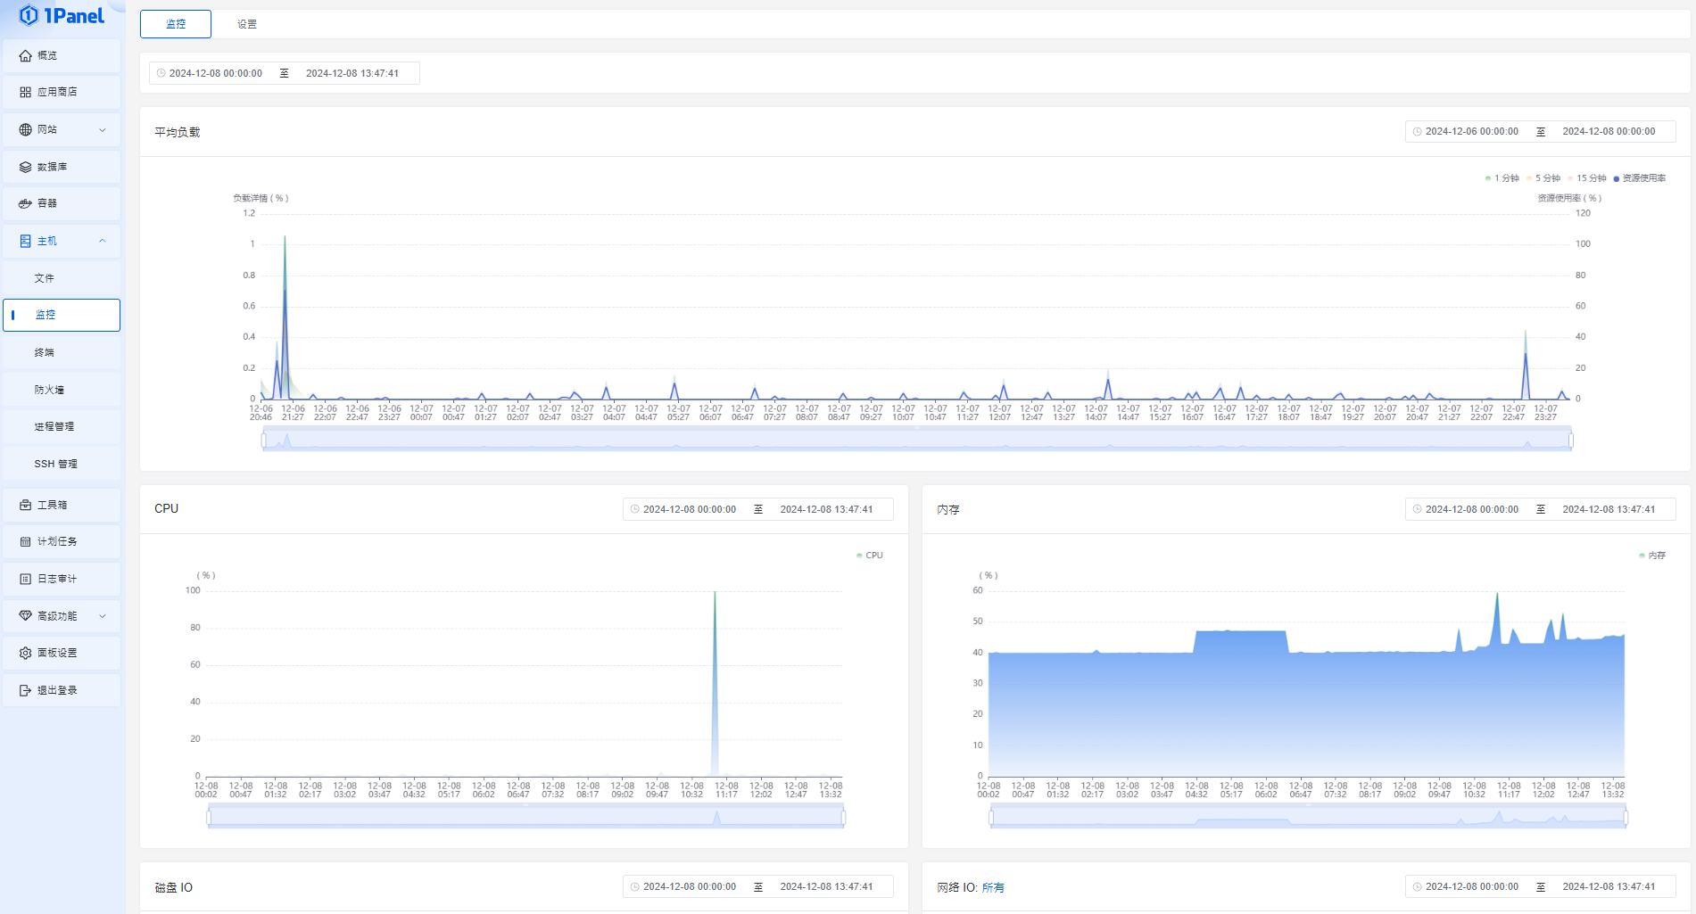Click the 磁盘 IO panel end time field
This screenshot has width=1696, height=914.
point(826,886)
